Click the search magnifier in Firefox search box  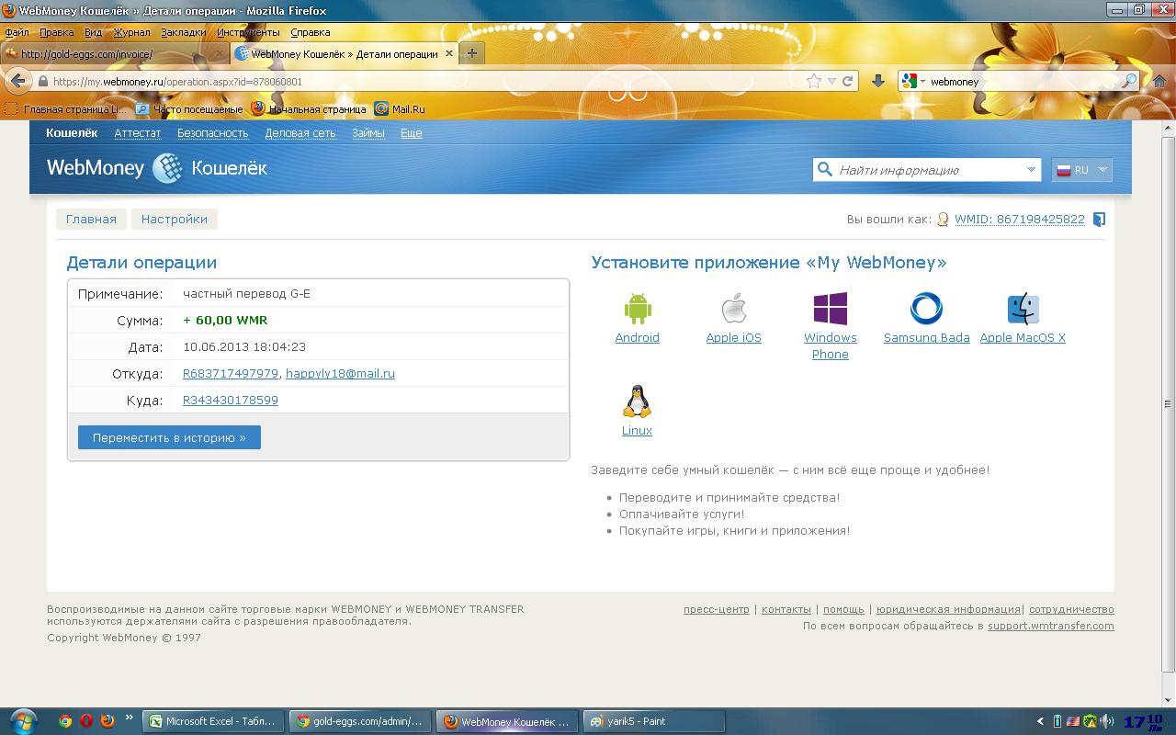click(x=1130, y=81)
